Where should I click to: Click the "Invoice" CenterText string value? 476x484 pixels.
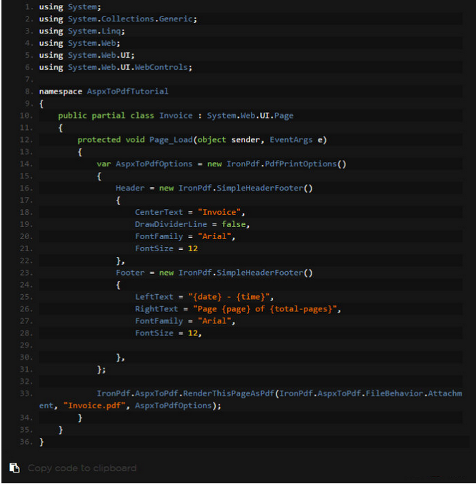point(222,212)
